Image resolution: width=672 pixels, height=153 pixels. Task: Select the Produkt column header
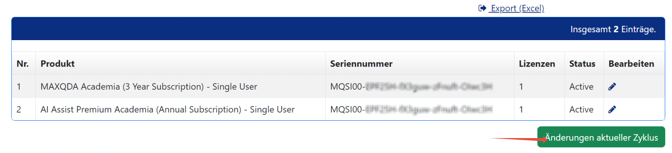(x=57, y=64)
